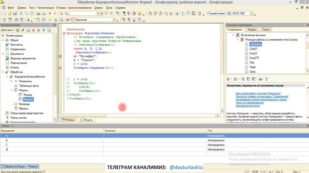This screenshot has height=173, width=309.
Task: Open the Действия dropdown in Configuration panel
Action: 8,30
